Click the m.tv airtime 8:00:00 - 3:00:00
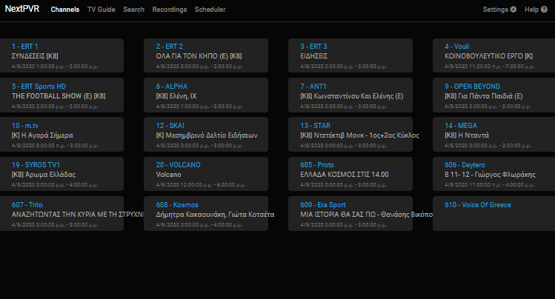This screenshot has height=299, width=555. [55, 145]
